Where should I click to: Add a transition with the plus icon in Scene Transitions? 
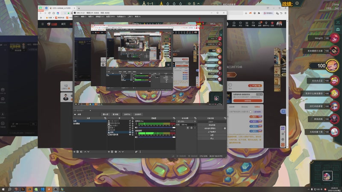point(188,128)
